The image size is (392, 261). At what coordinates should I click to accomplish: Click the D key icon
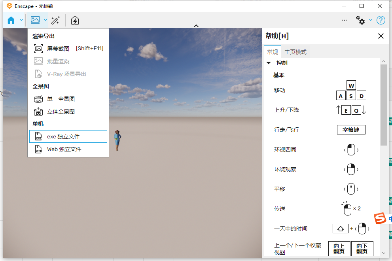[362, 96]
